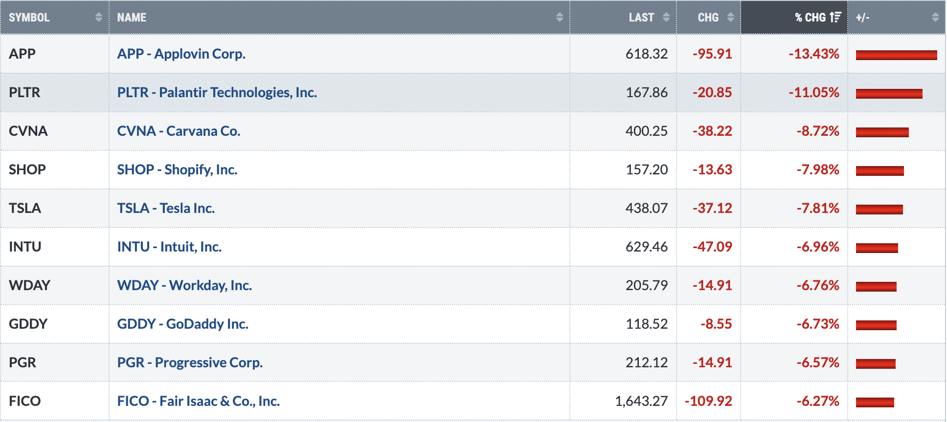Open the CVNA - Carvana Co. link

point(179,131)
